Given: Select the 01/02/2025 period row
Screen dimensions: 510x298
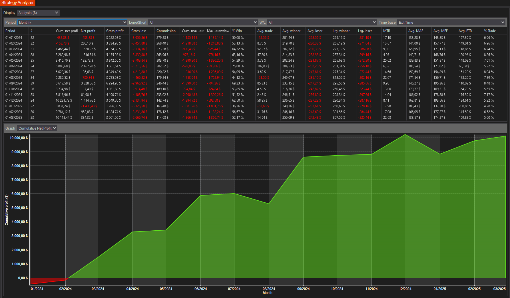Looking at the screenshot, I should point(255,112).
